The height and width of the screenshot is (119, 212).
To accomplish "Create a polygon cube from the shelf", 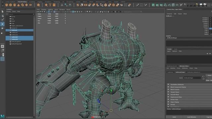I will point(11,5).
